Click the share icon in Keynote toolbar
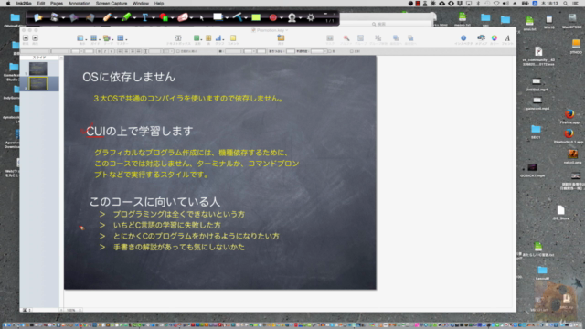 (281, 38)
